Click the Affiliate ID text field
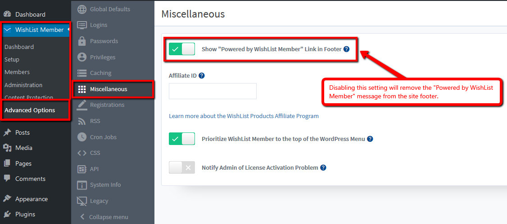This screenshot has height=224, width=507. (x=213, y=91)
